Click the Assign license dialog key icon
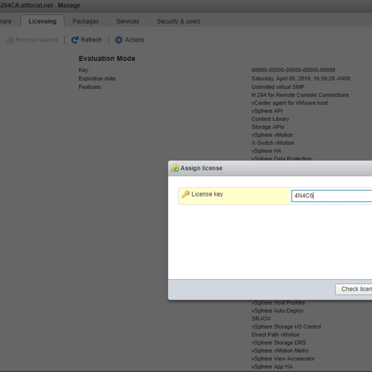This screenshot has width=372, height=372. (x=175, y=168)
